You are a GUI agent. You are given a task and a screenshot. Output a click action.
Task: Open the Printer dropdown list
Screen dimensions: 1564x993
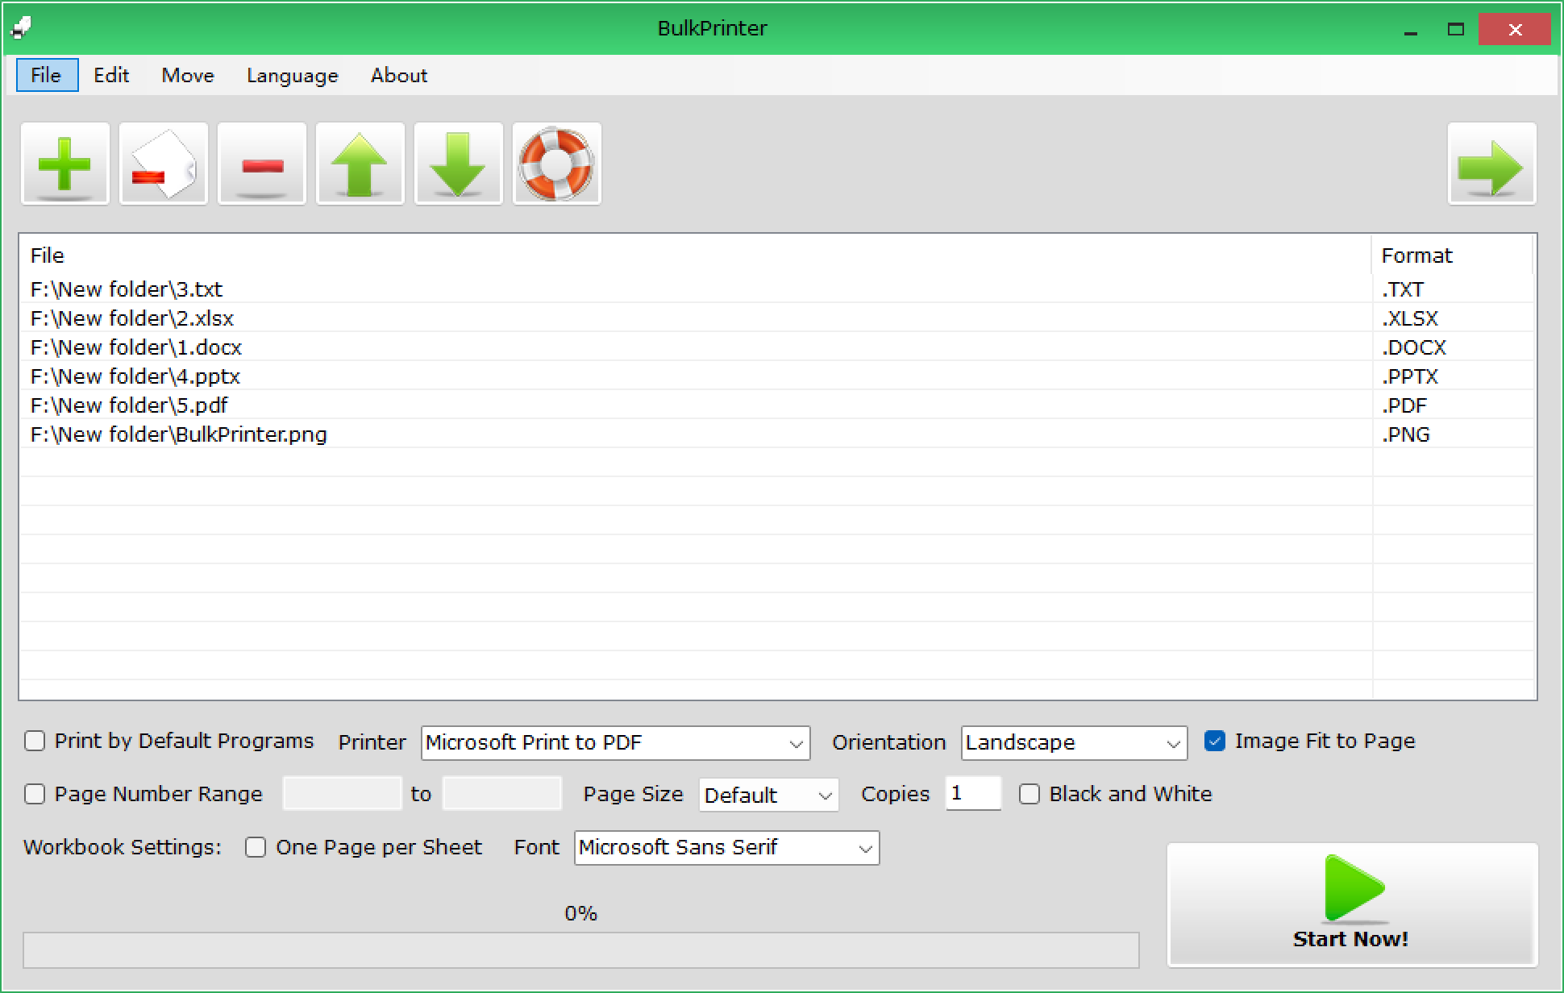pyautogui.click(x=616, y=742)
